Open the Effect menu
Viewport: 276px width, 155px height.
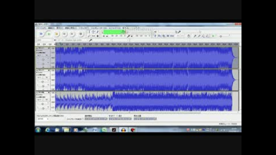pyautogui.click(x=115, y=28)
